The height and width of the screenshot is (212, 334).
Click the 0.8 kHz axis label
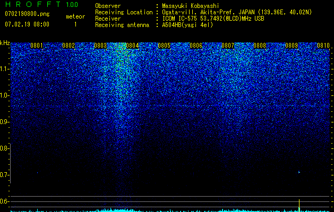click(4, 148)
